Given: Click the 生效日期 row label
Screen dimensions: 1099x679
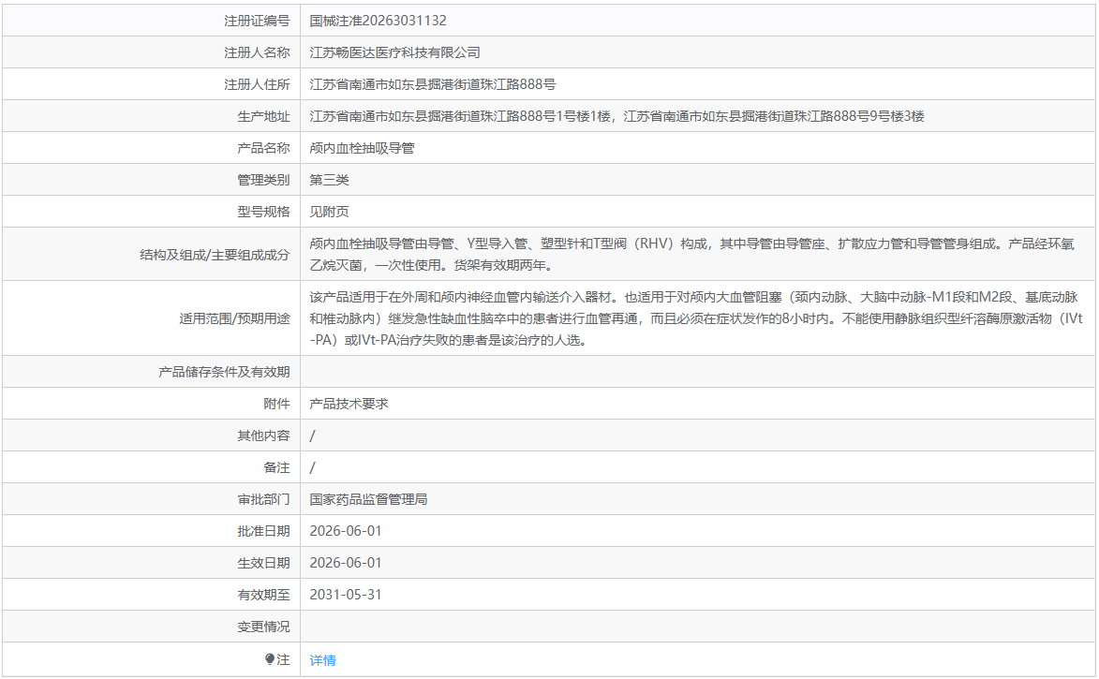Looking at the screenshot, I should 263,563.
